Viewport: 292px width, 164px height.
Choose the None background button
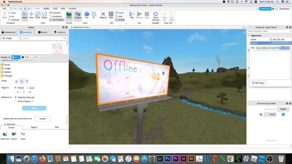click(35, 57)
